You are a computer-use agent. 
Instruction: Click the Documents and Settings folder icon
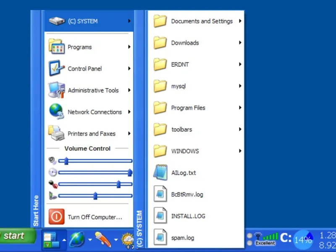[160, 21]
